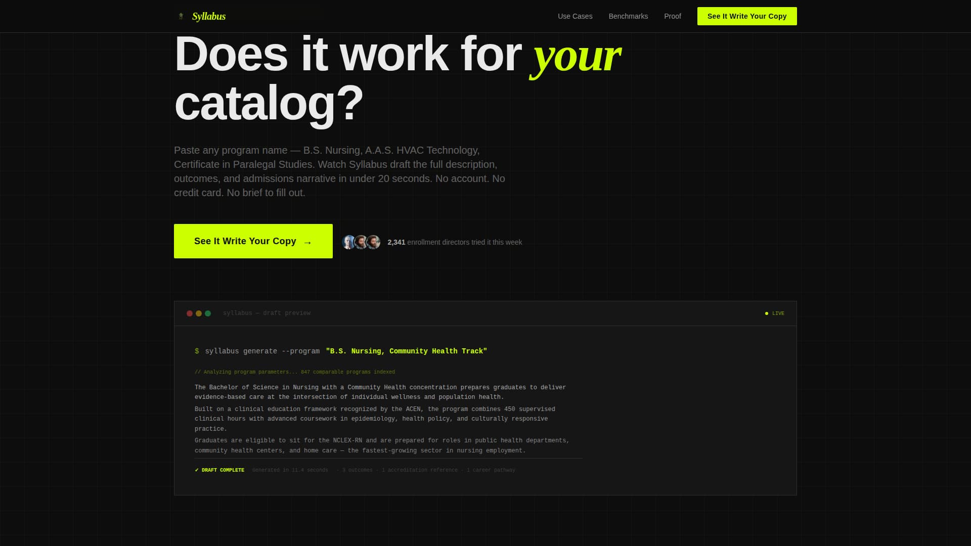Click the "B.S. Nursing, Community Health Track" string
The image size is (971, 546).
[407, 351]
